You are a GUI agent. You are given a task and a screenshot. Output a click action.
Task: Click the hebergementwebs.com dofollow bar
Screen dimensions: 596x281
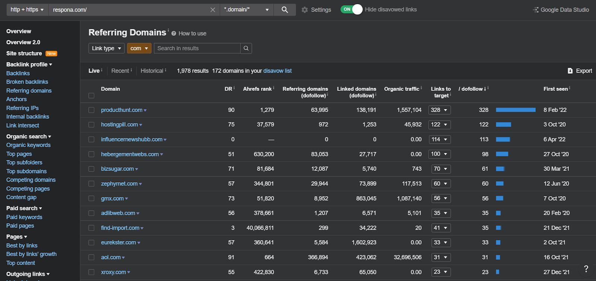pos(502,154)
